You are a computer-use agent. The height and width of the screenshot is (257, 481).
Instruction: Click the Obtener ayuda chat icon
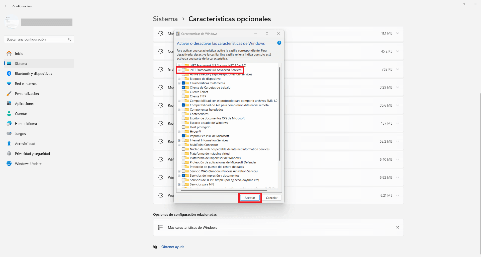click(x=155, y=247)
